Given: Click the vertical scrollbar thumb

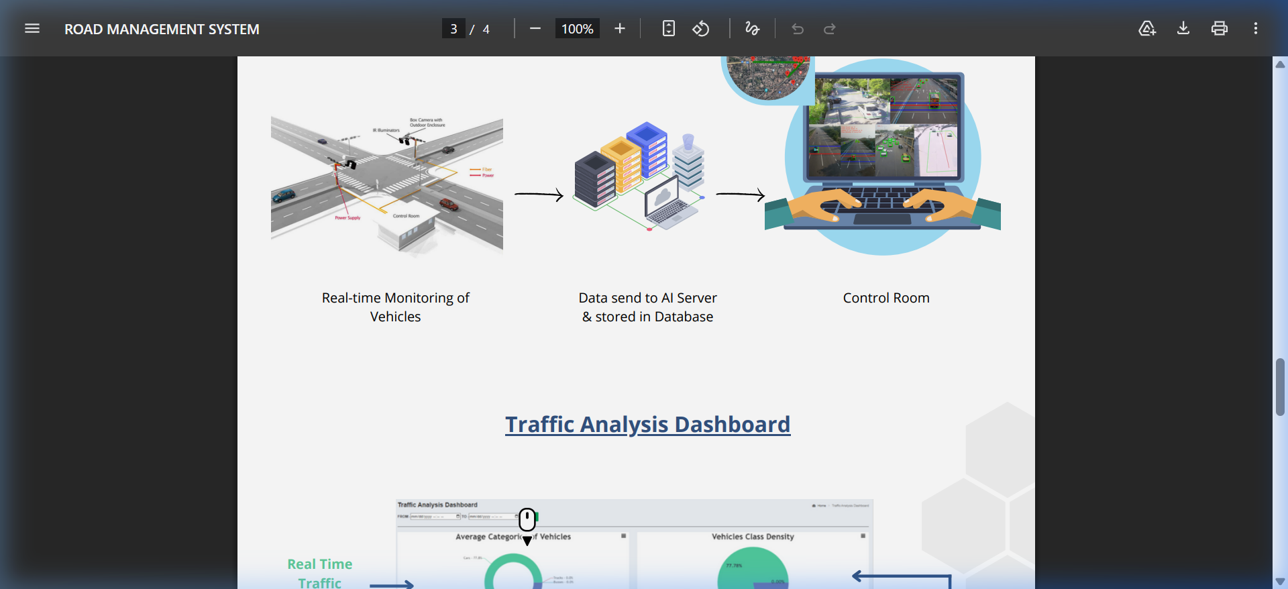Looking at the screenshot, I should tap(1280, 387).
